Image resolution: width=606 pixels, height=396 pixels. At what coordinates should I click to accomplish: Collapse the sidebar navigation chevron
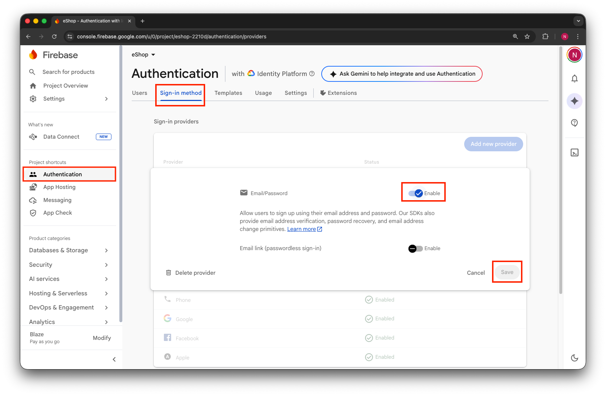coord(114,359)
